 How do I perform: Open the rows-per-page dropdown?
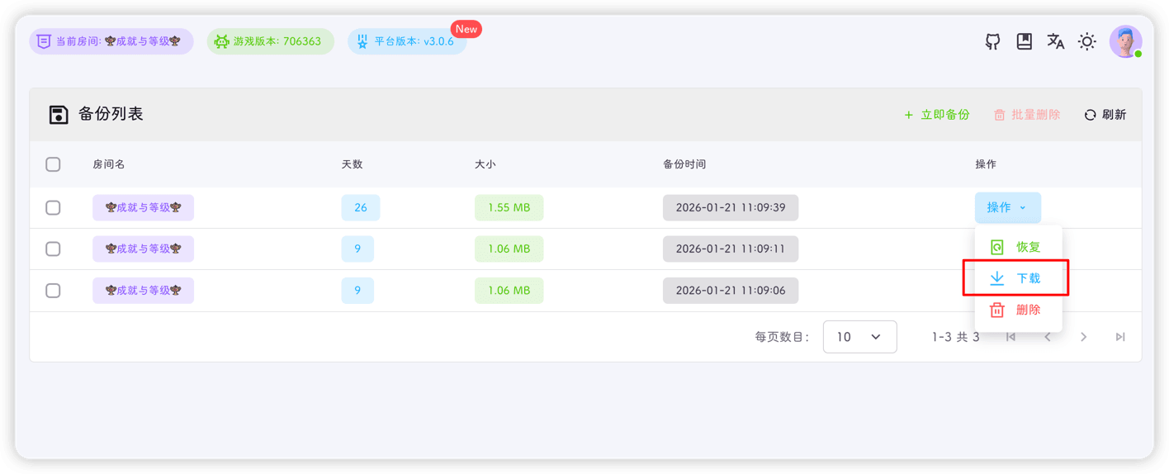point(859,337)
